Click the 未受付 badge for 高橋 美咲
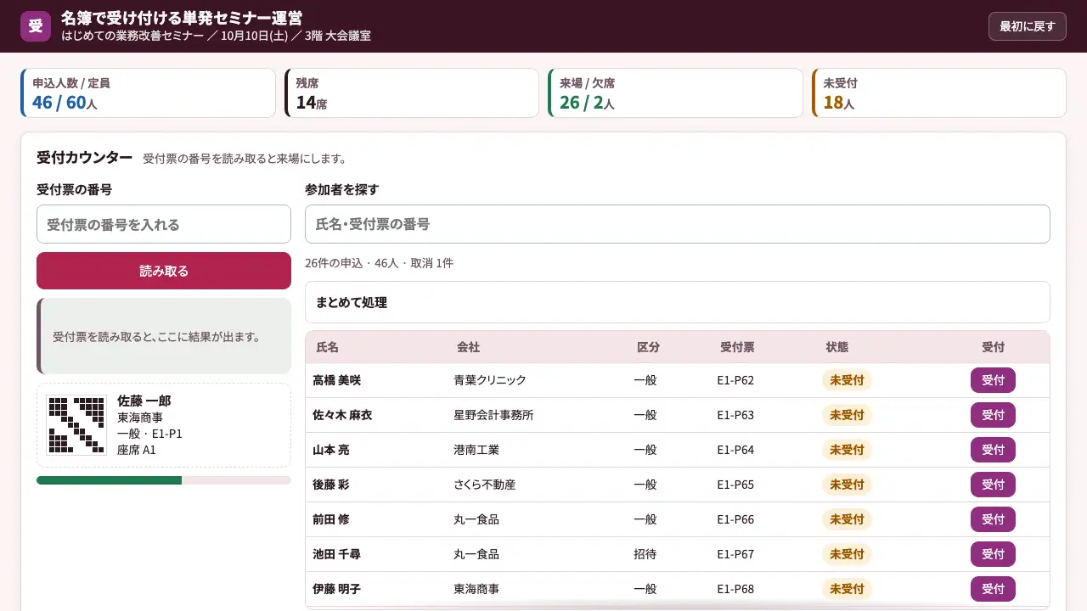 (x=847, y=380)
